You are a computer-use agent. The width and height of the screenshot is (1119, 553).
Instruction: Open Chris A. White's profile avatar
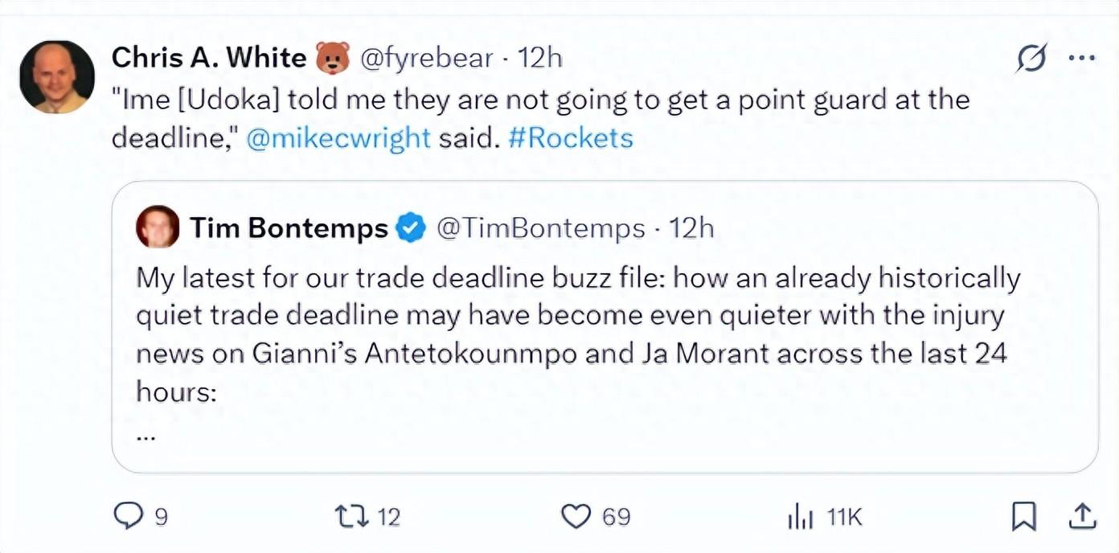click(57, 76)
